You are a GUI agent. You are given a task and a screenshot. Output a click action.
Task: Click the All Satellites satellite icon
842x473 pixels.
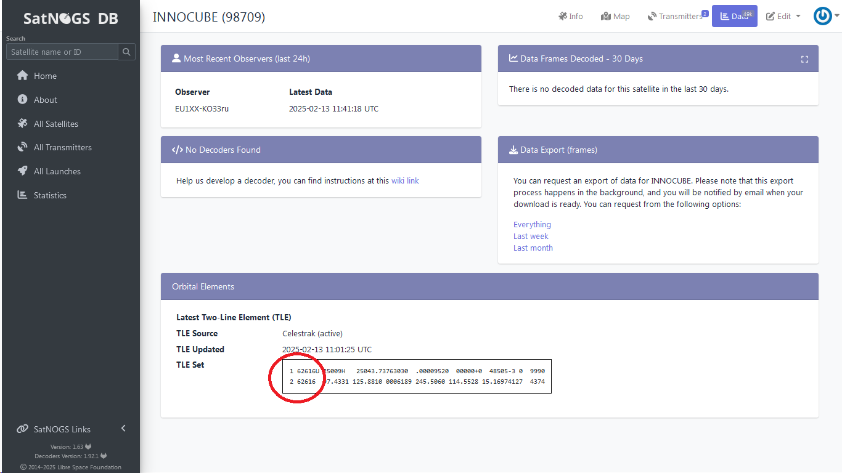click(23, 124)
